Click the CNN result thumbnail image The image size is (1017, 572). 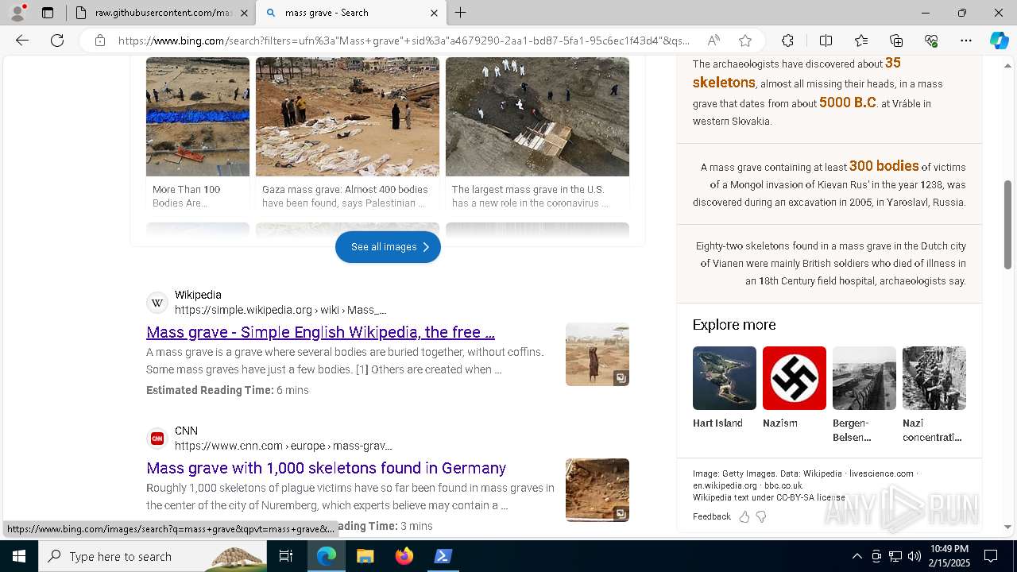[597, 490]
